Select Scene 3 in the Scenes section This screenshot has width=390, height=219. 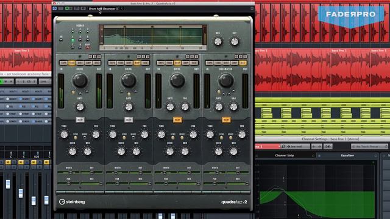pos(88,32)
